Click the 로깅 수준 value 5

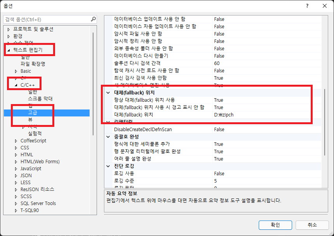[x=215, y=181]
